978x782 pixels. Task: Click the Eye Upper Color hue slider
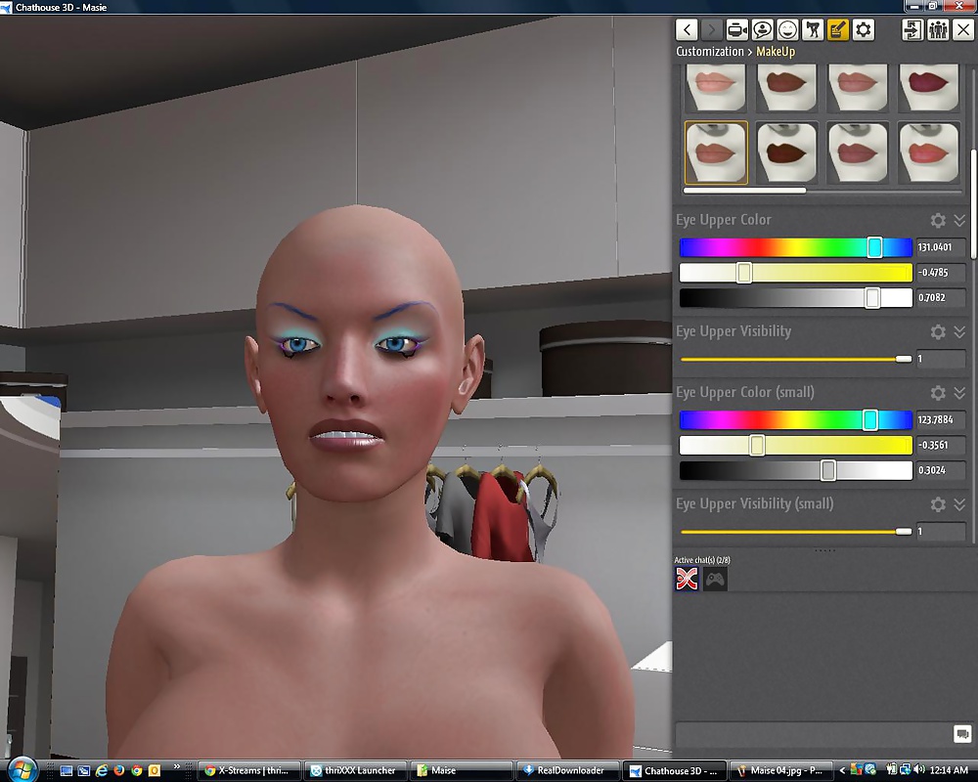tap(795, 247)
